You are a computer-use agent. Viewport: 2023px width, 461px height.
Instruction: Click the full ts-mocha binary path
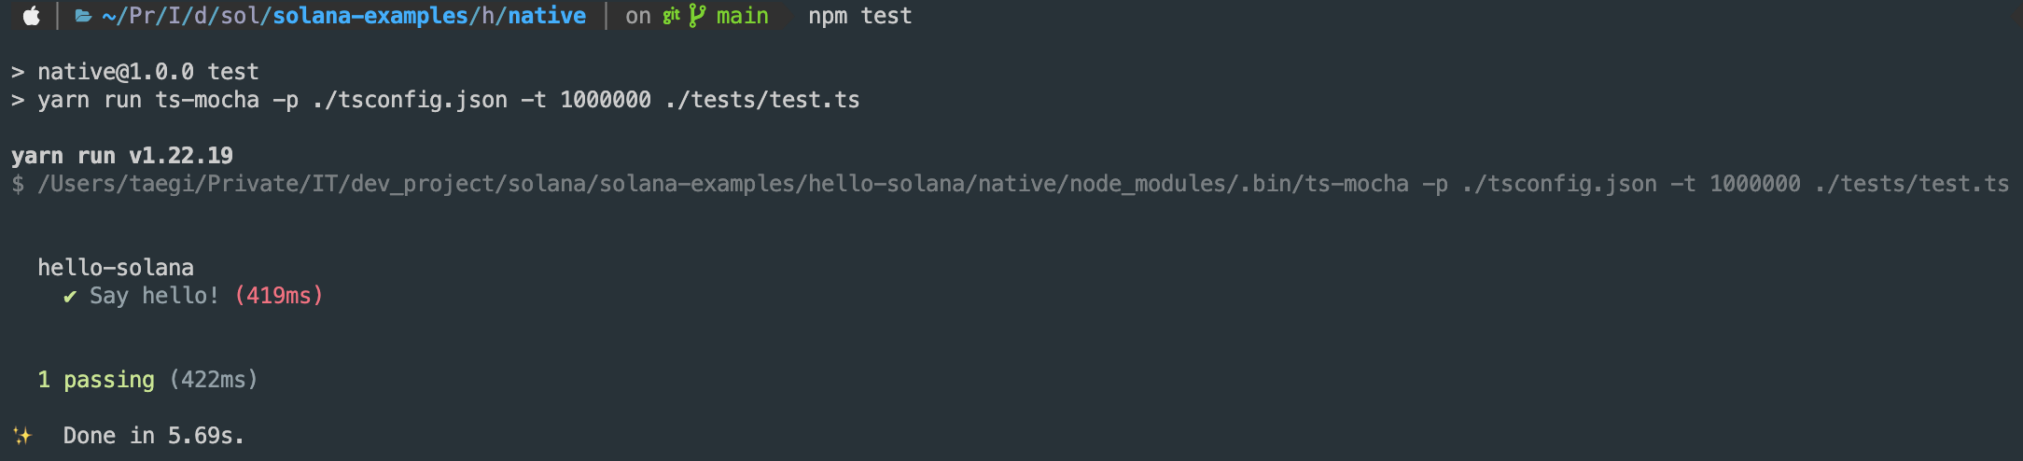click(x=723, y=184)
